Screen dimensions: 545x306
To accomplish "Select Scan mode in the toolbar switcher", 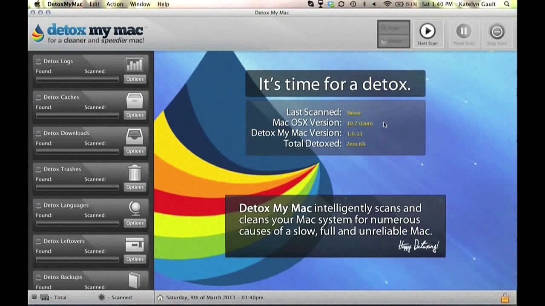I will click(393, 28).
